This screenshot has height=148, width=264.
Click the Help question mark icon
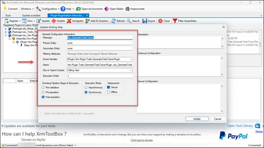(63, 9)
